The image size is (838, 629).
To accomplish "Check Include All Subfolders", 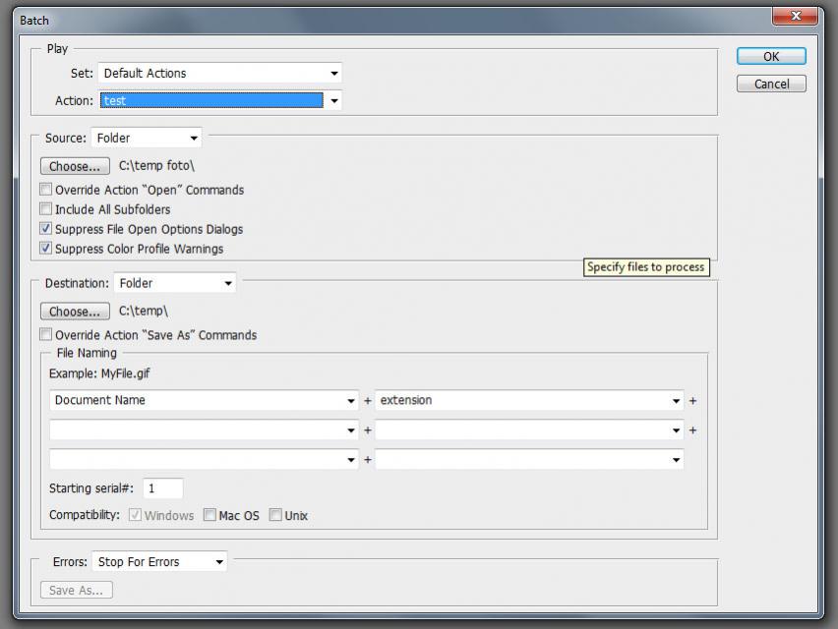I will (46, 209).
